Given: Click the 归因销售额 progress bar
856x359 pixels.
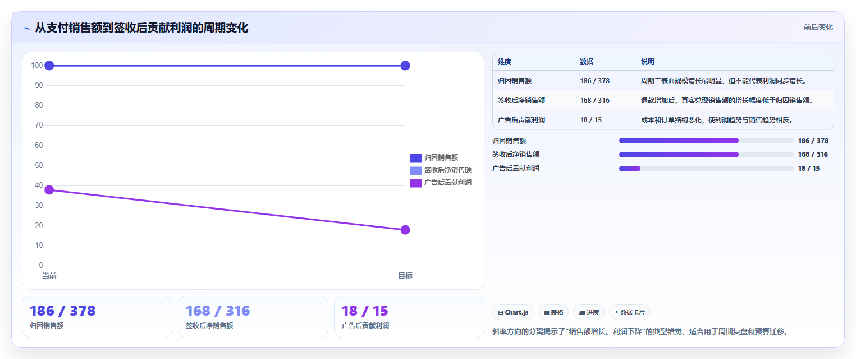Looking at the screenshot, I should click(706, 140).
